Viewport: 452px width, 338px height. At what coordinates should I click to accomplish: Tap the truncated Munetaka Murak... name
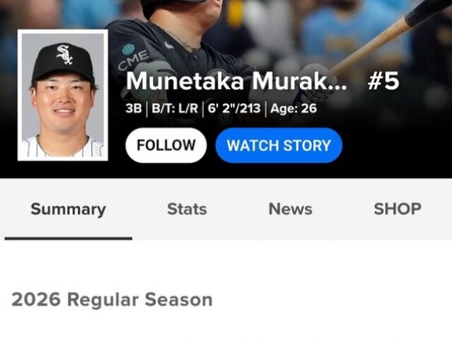tap(236, 82)
